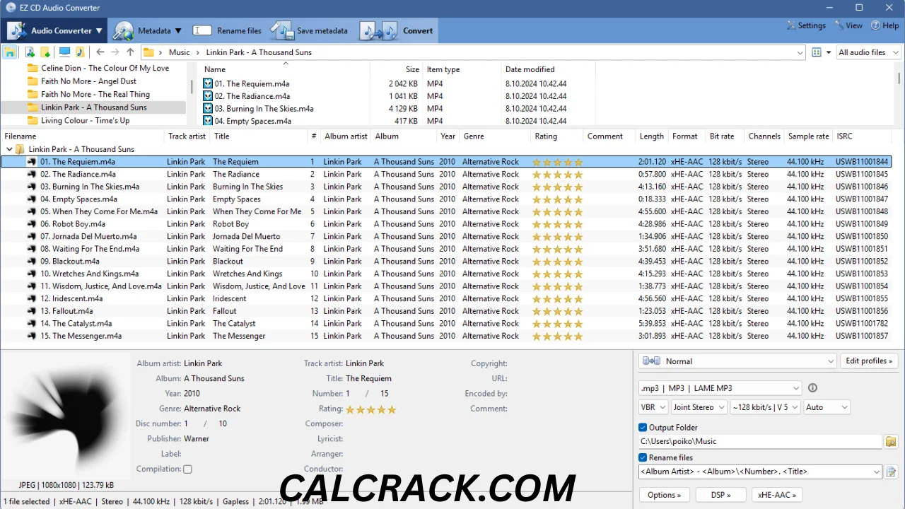This screenshot has width=905, height=509.
Task: Click the Publisher value Warner
Action: pos(197,439)
